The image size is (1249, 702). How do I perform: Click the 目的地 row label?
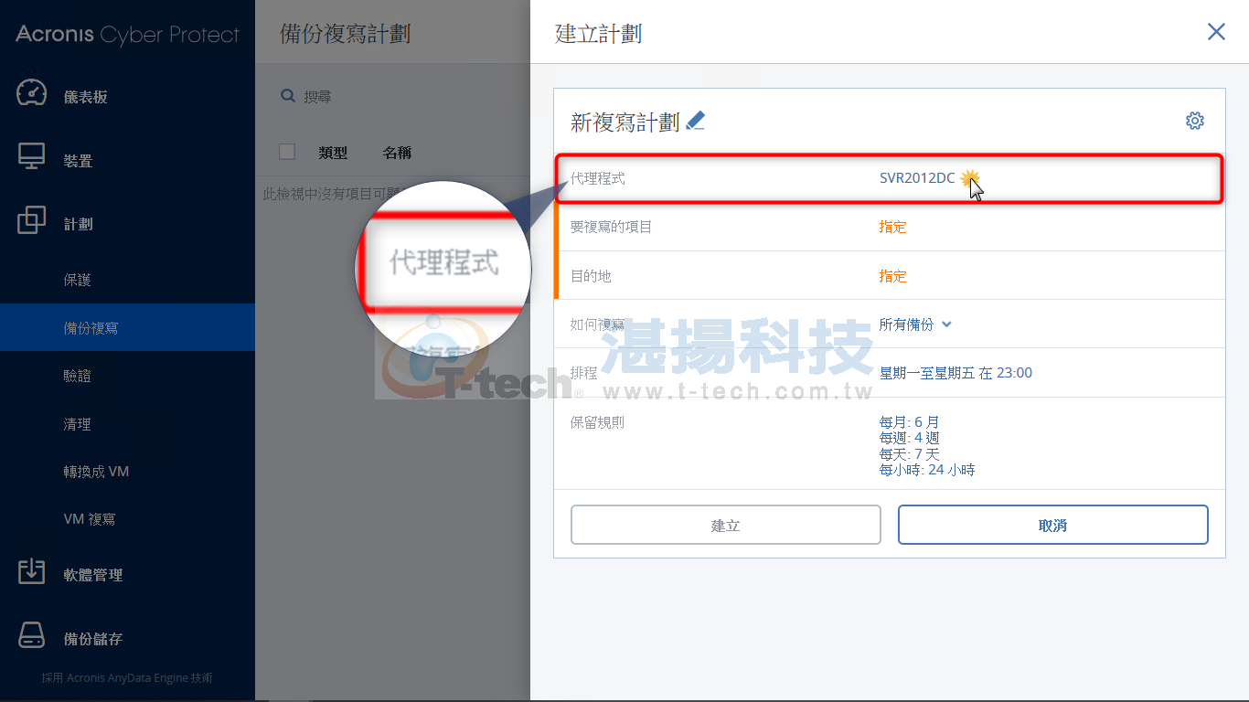click(x=591, y=276)
